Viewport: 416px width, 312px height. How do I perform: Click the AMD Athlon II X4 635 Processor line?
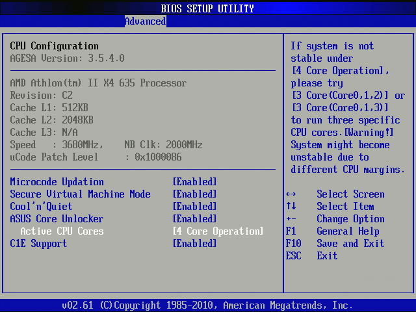pyautogui.click(x=98, y=83)
